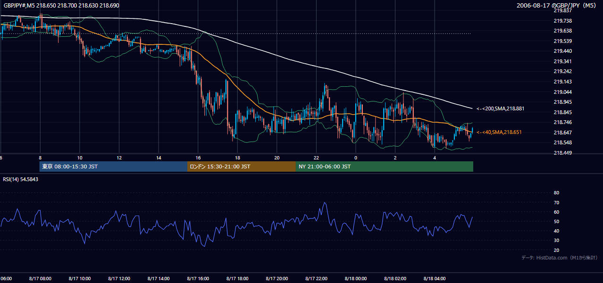Viewport: 603px width, 283px height.
Task: Click the データ: HistData.com source credit
Action: tap(560, 258)
